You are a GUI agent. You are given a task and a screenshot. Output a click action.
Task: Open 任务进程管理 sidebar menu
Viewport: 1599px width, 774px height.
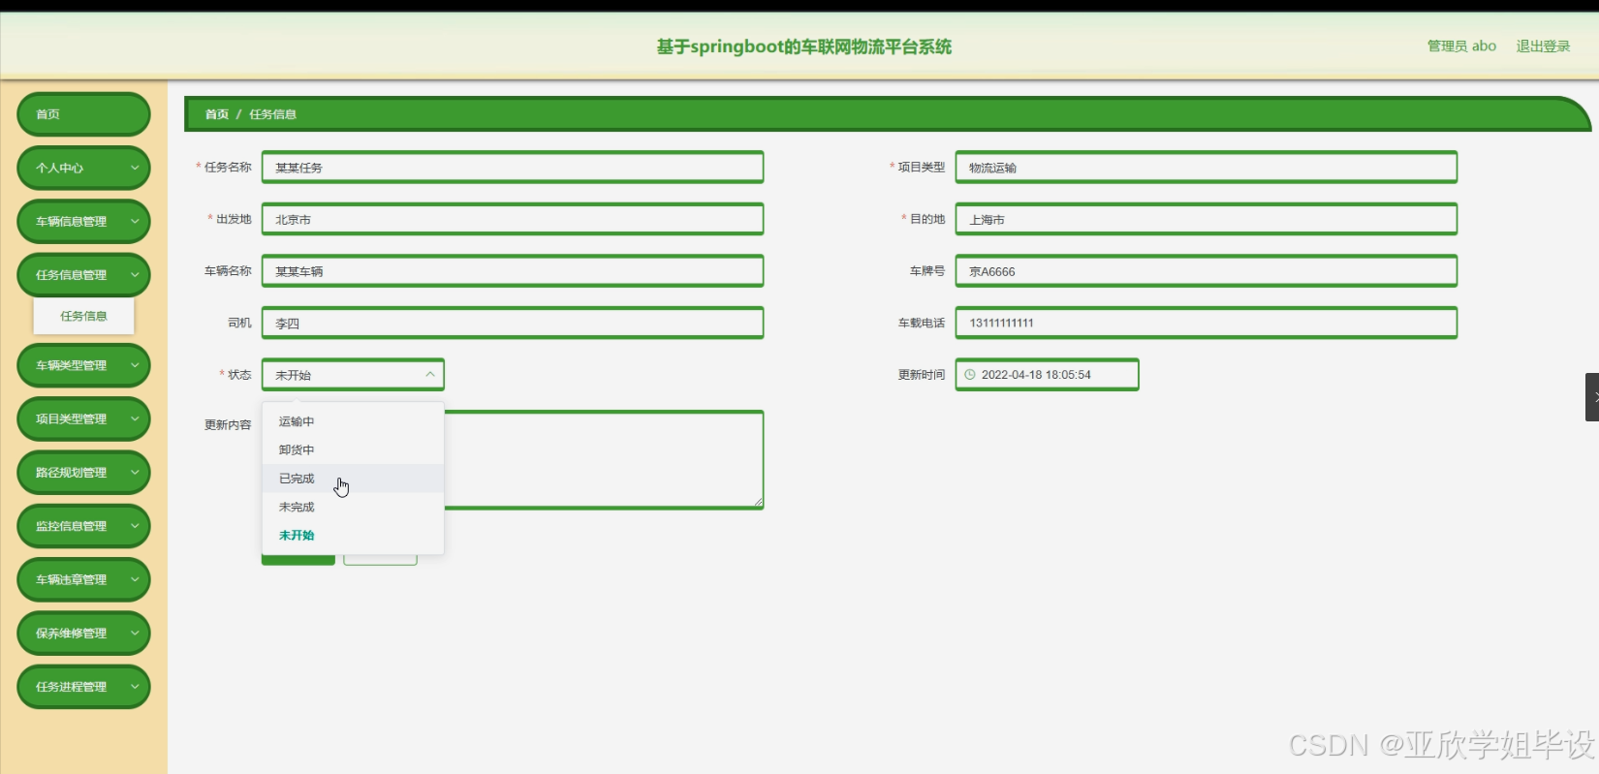pyautogui.click(x=83, y=687)
